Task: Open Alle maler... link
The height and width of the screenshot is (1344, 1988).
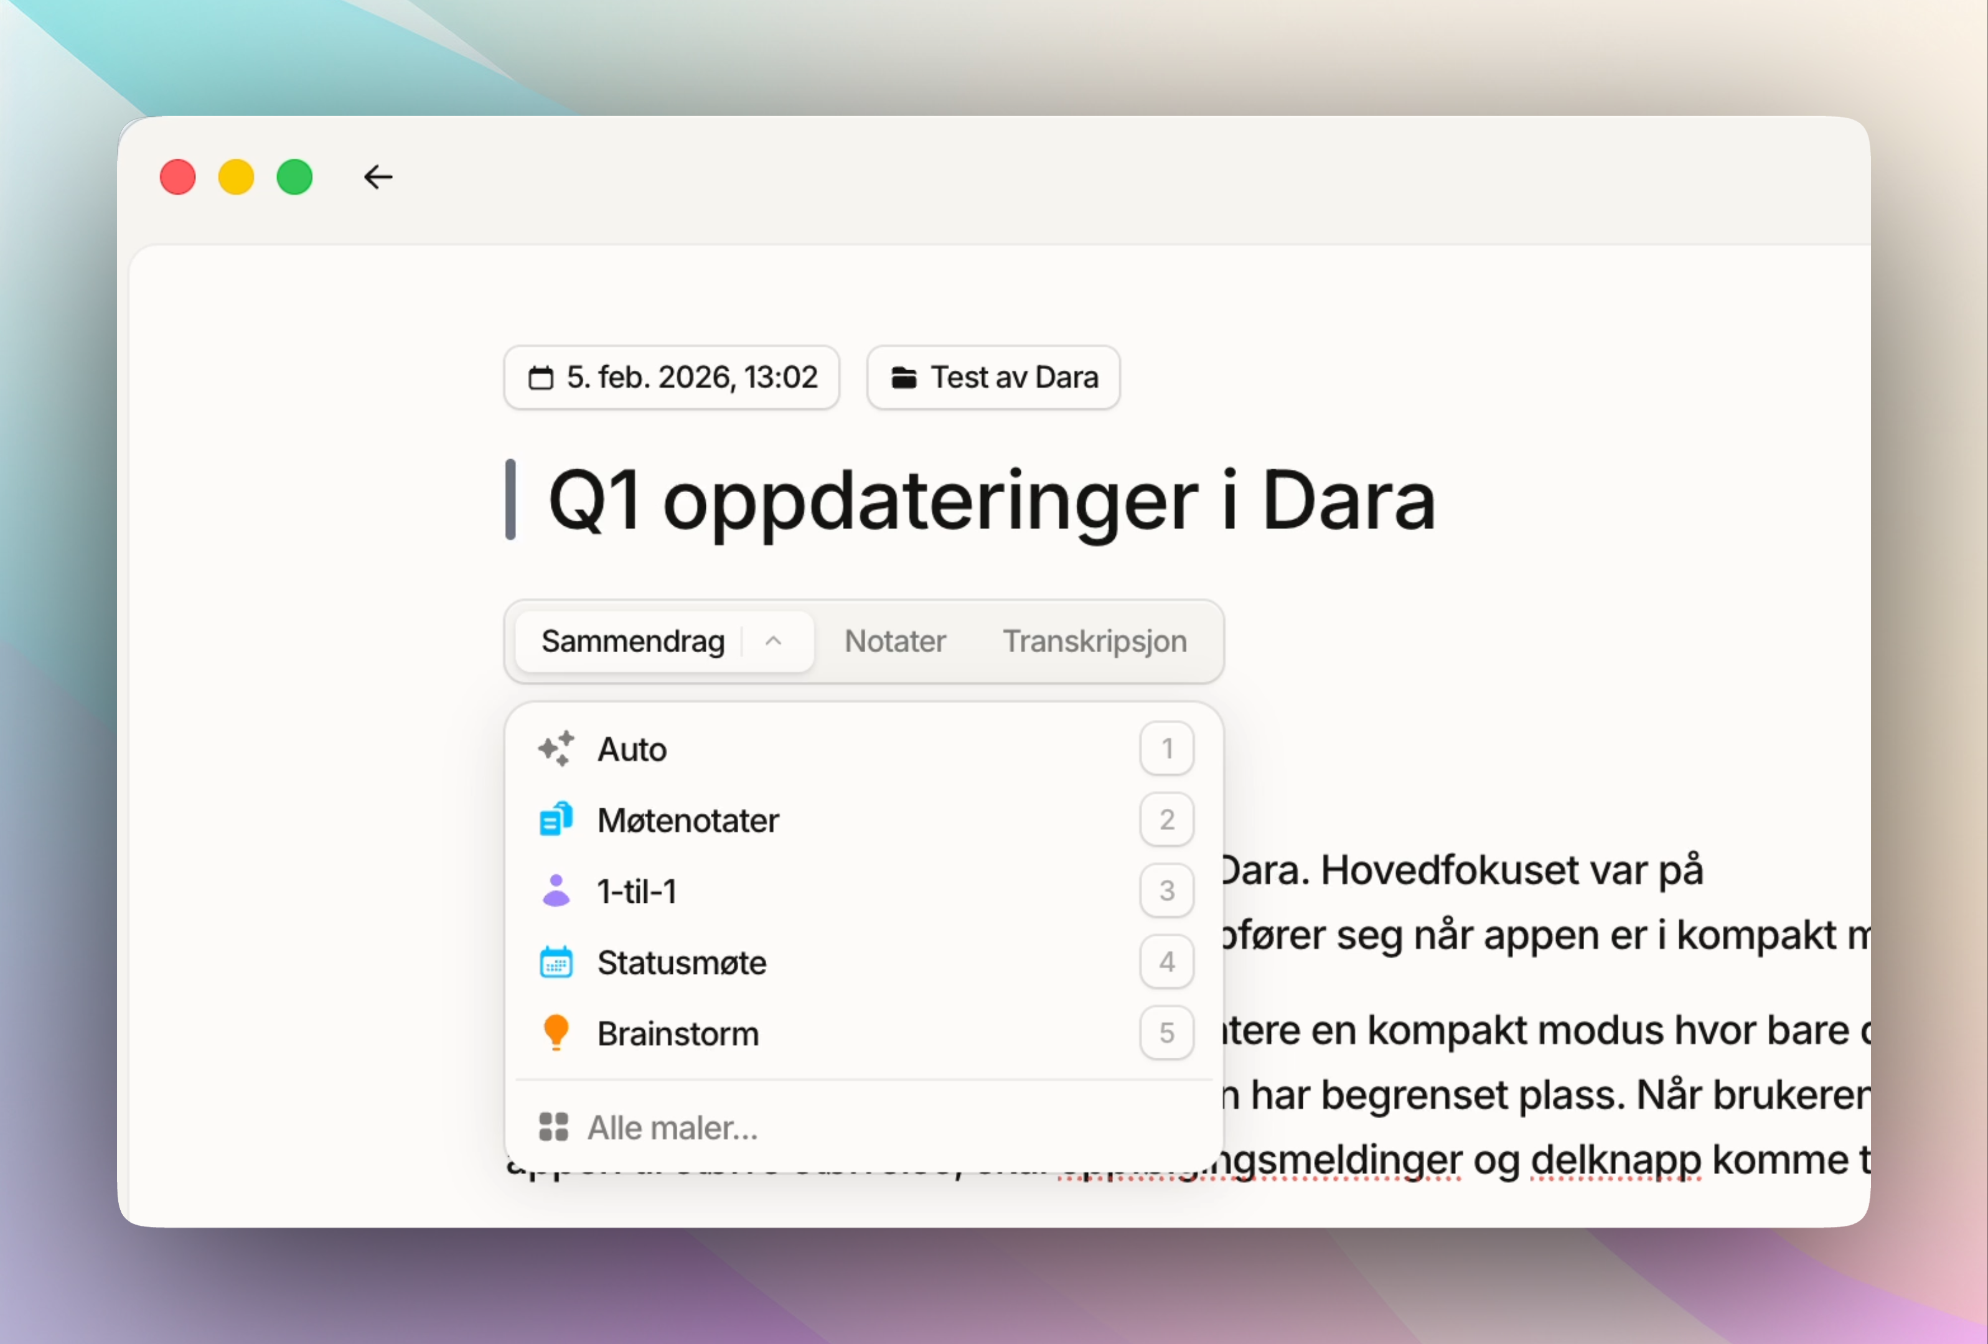Action: click(672, 1127)
